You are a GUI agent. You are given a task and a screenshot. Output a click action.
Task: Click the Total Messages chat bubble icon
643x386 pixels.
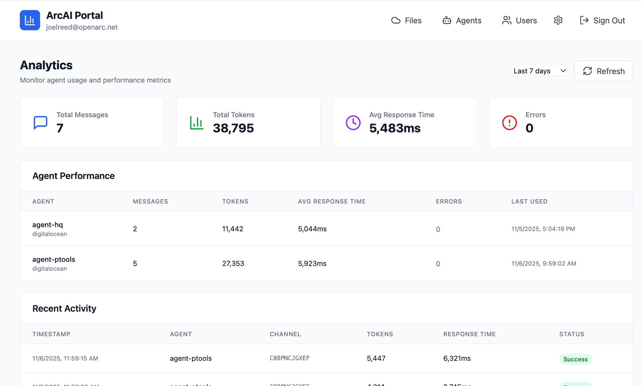[41, 123]
